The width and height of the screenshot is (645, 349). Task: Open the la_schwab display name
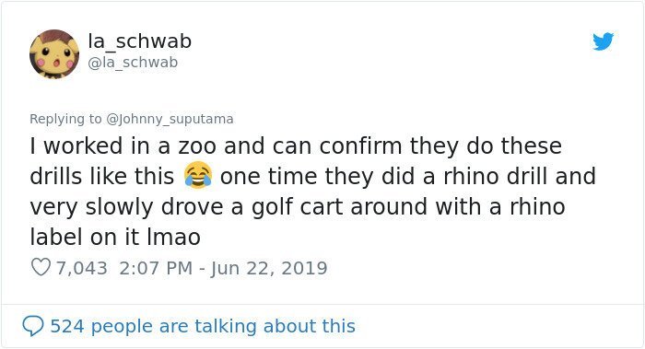140,41
